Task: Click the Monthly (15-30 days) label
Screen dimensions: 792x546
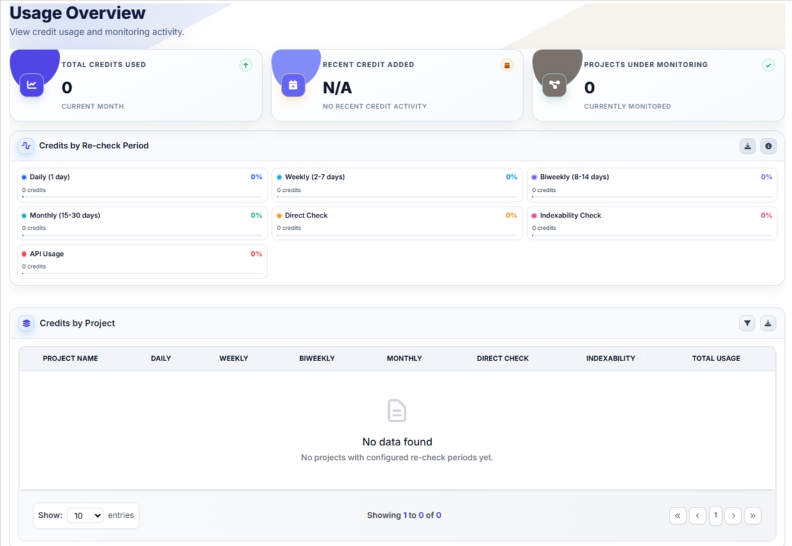Action: tap(65, 216)
